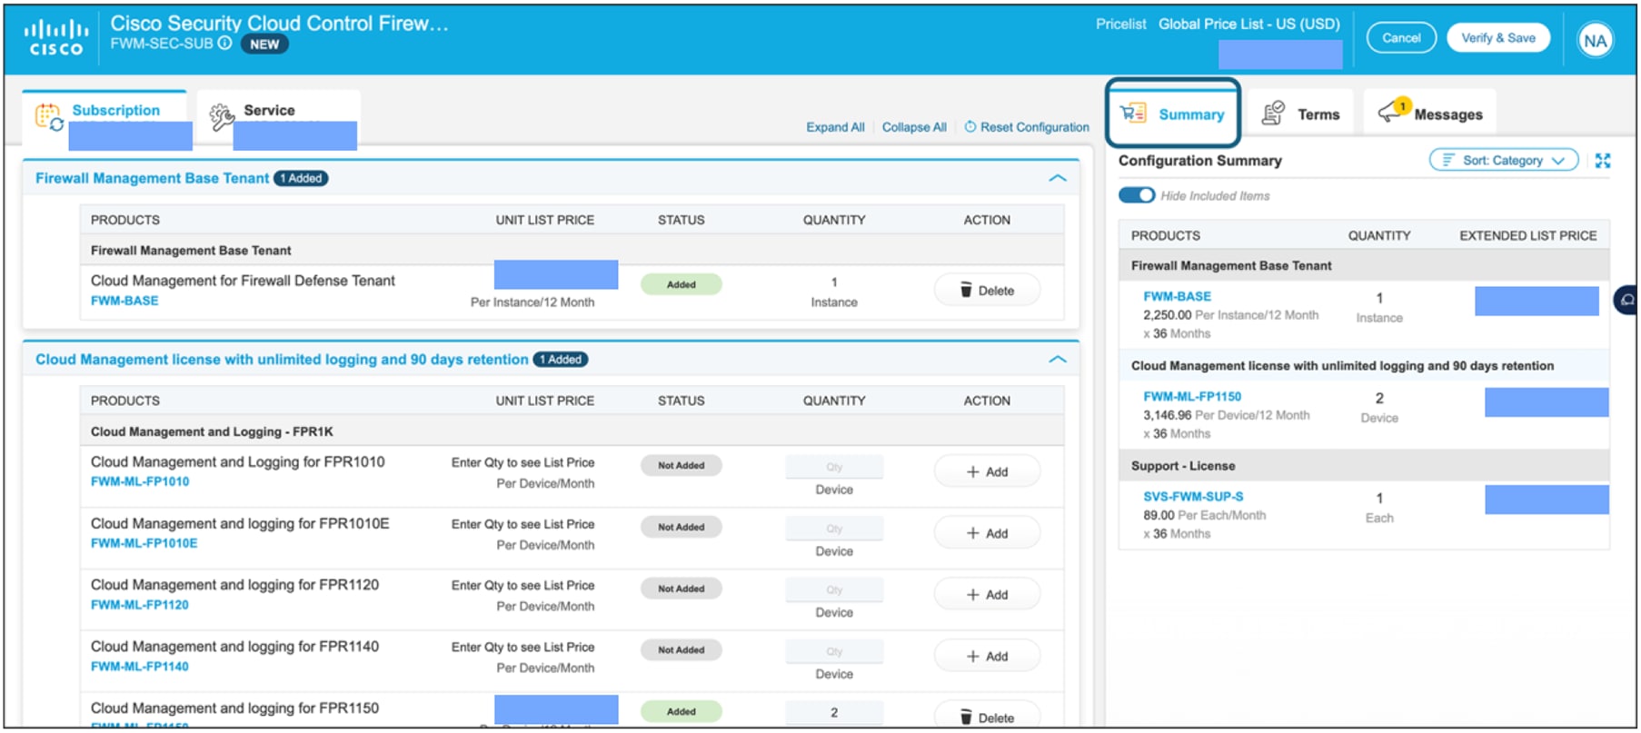Click Added status for Firewall Defense Tenant
This screenshot has width=1641, height=733.
point(681,284)
